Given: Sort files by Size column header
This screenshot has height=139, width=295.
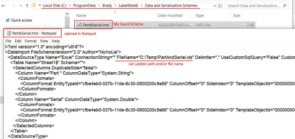Looking at the screenshot, I should (x=237, y=16).
